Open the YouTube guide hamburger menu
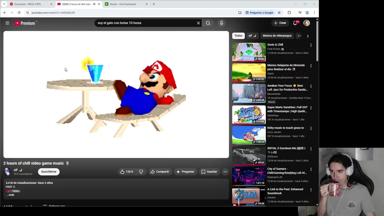Screen dimensions: 384x216 pos(7,23)
